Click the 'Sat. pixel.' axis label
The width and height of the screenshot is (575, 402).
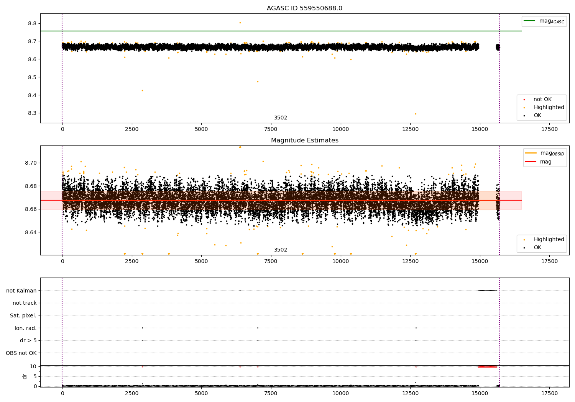point(23,316)
